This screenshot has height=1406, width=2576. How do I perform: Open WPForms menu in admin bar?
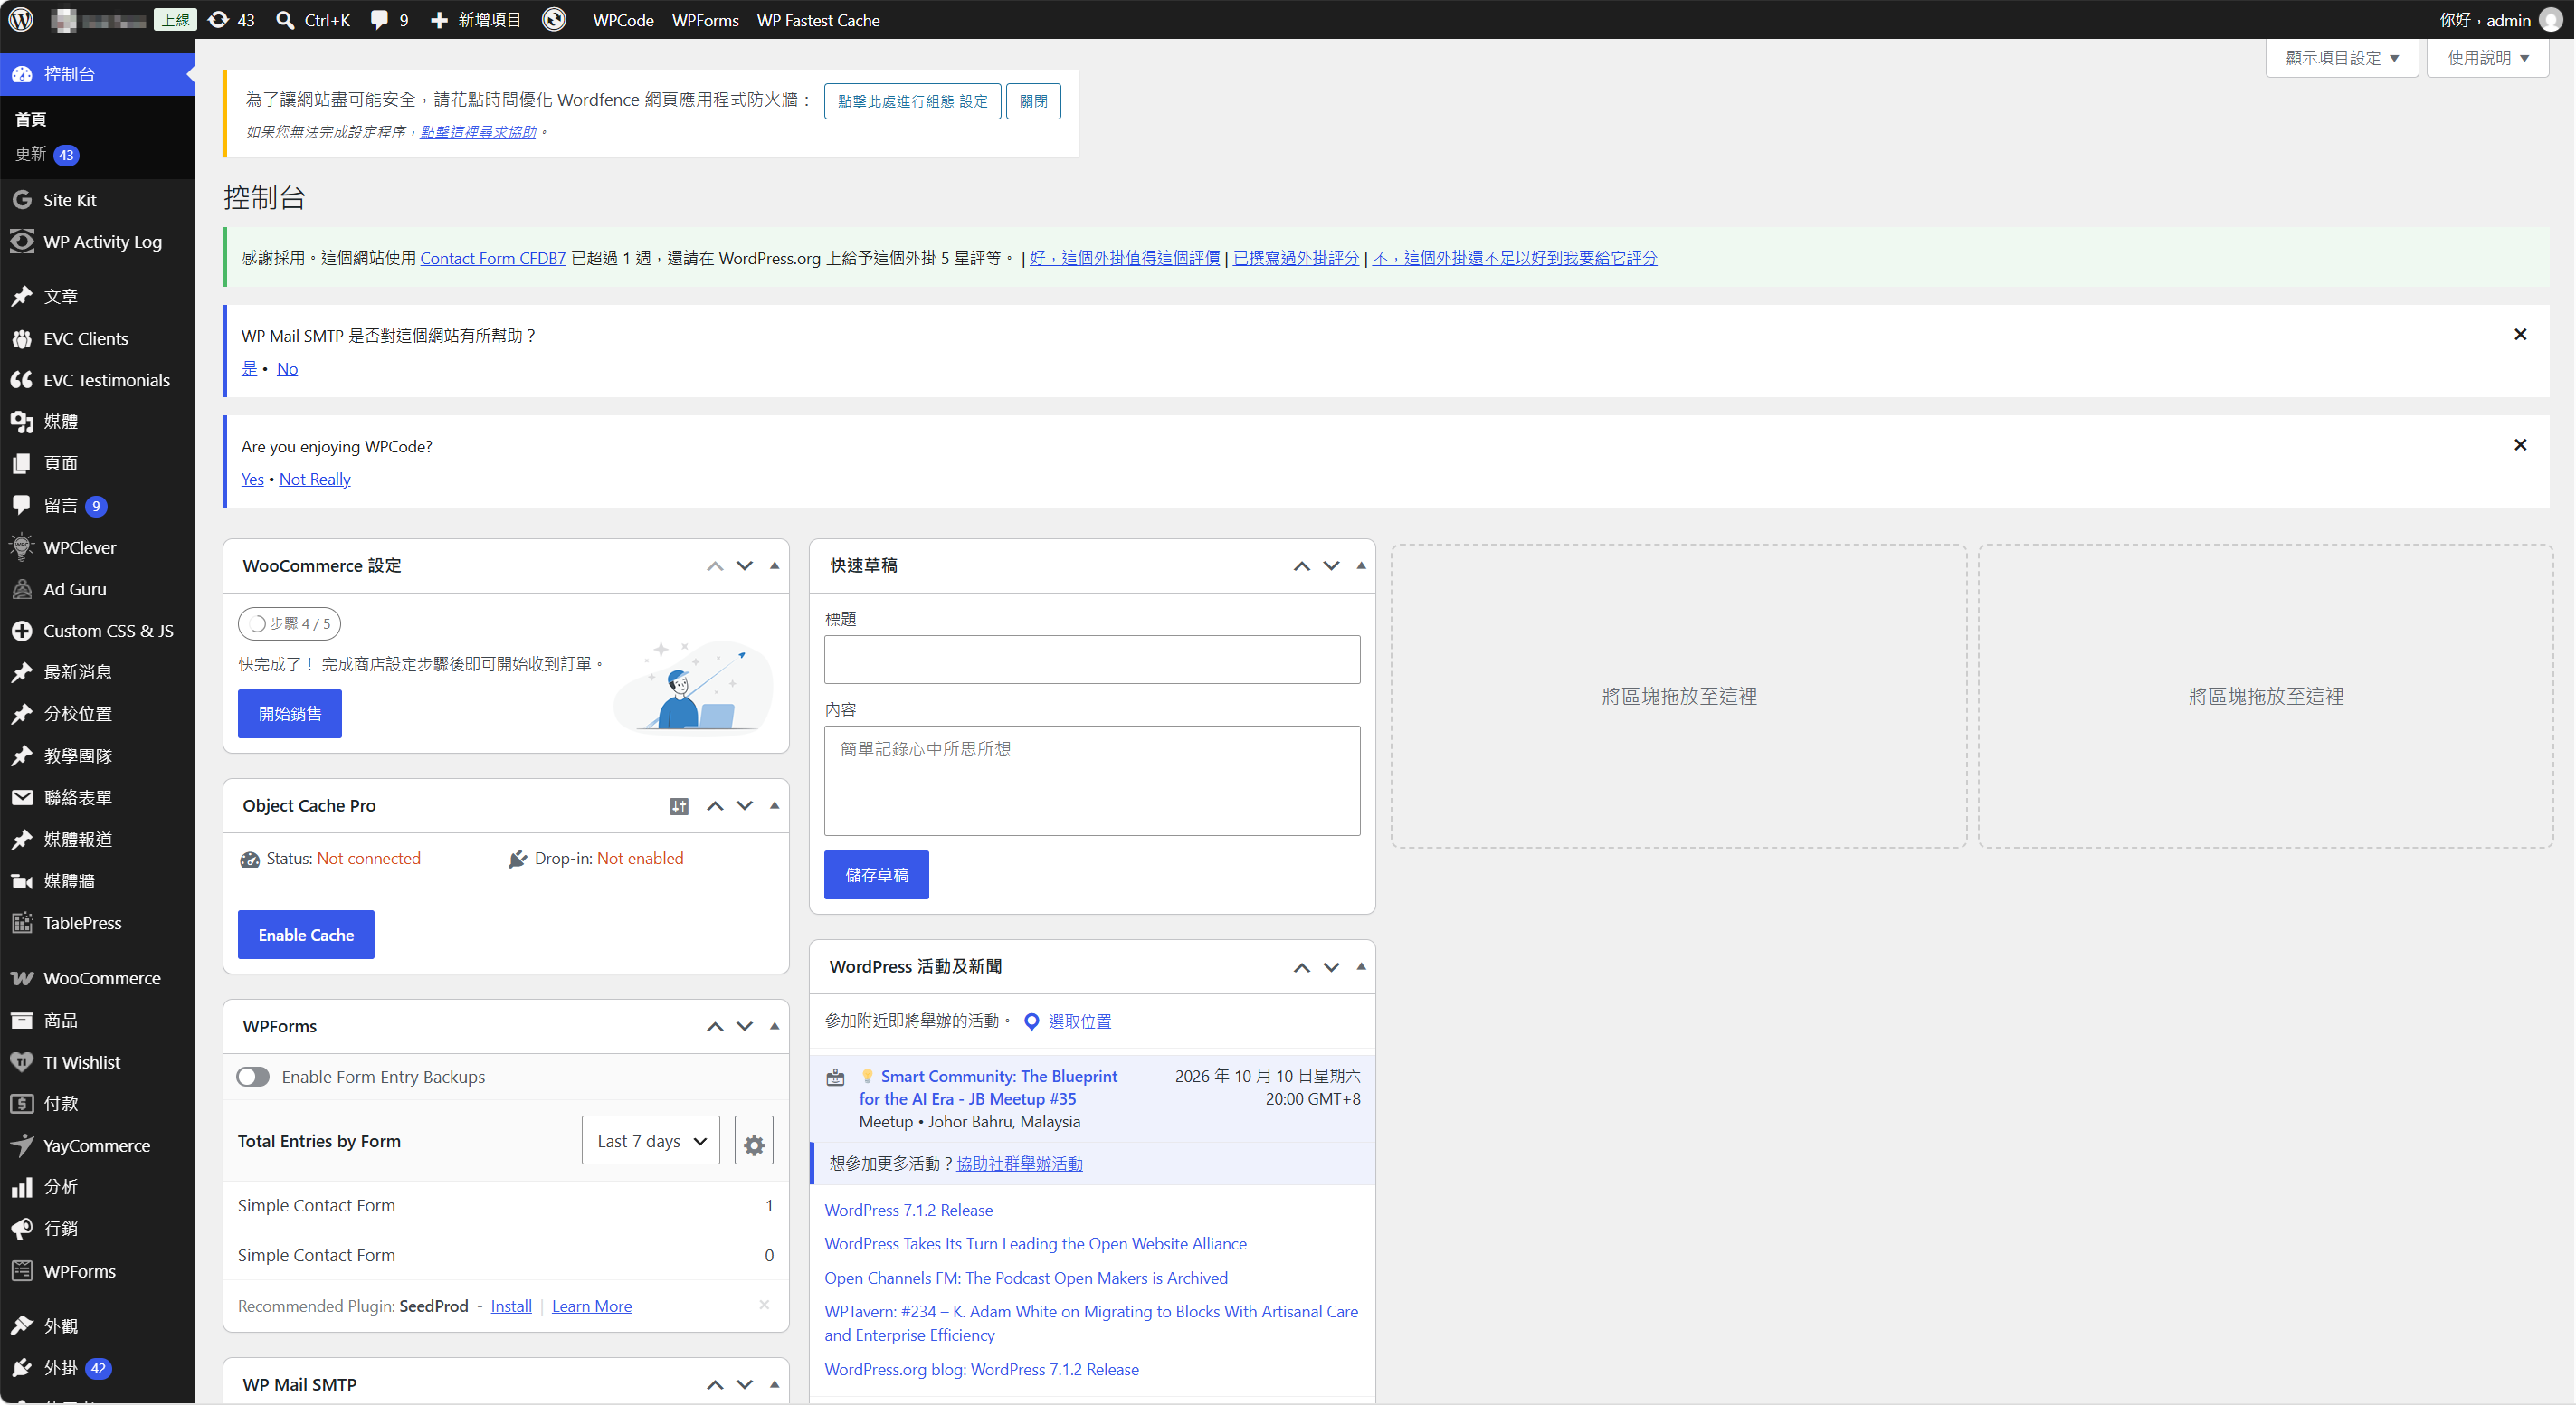(705, 20)
